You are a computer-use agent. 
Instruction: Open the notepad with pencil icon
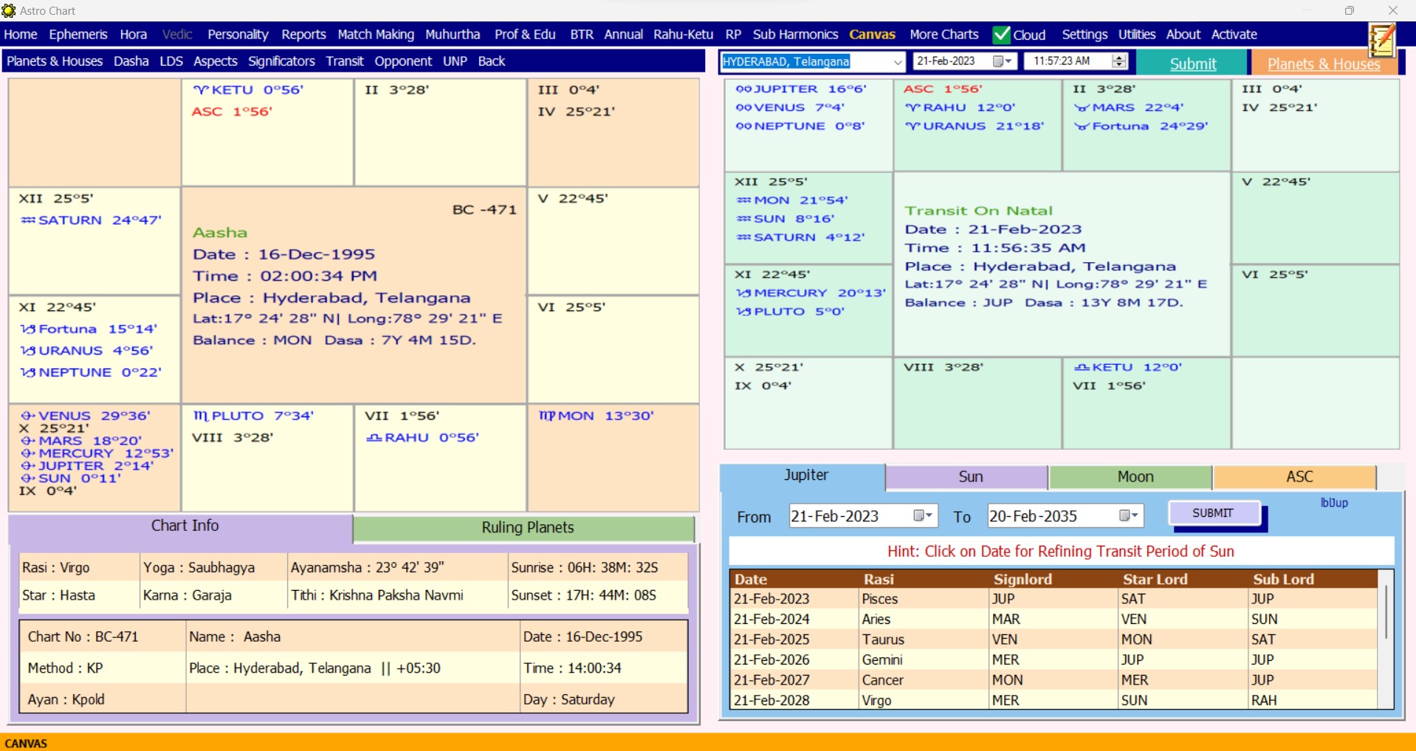(x=1381, y=39)
